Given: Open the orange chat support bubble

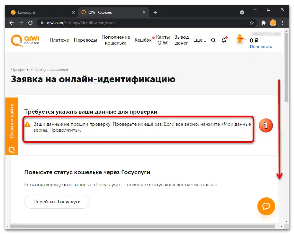Looking at the screenshot, I should click(266, 206).
